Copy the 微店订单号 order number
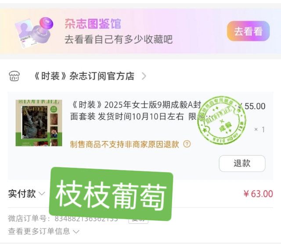The width and height of the screenshot is (281, 244). click(138, 220)
